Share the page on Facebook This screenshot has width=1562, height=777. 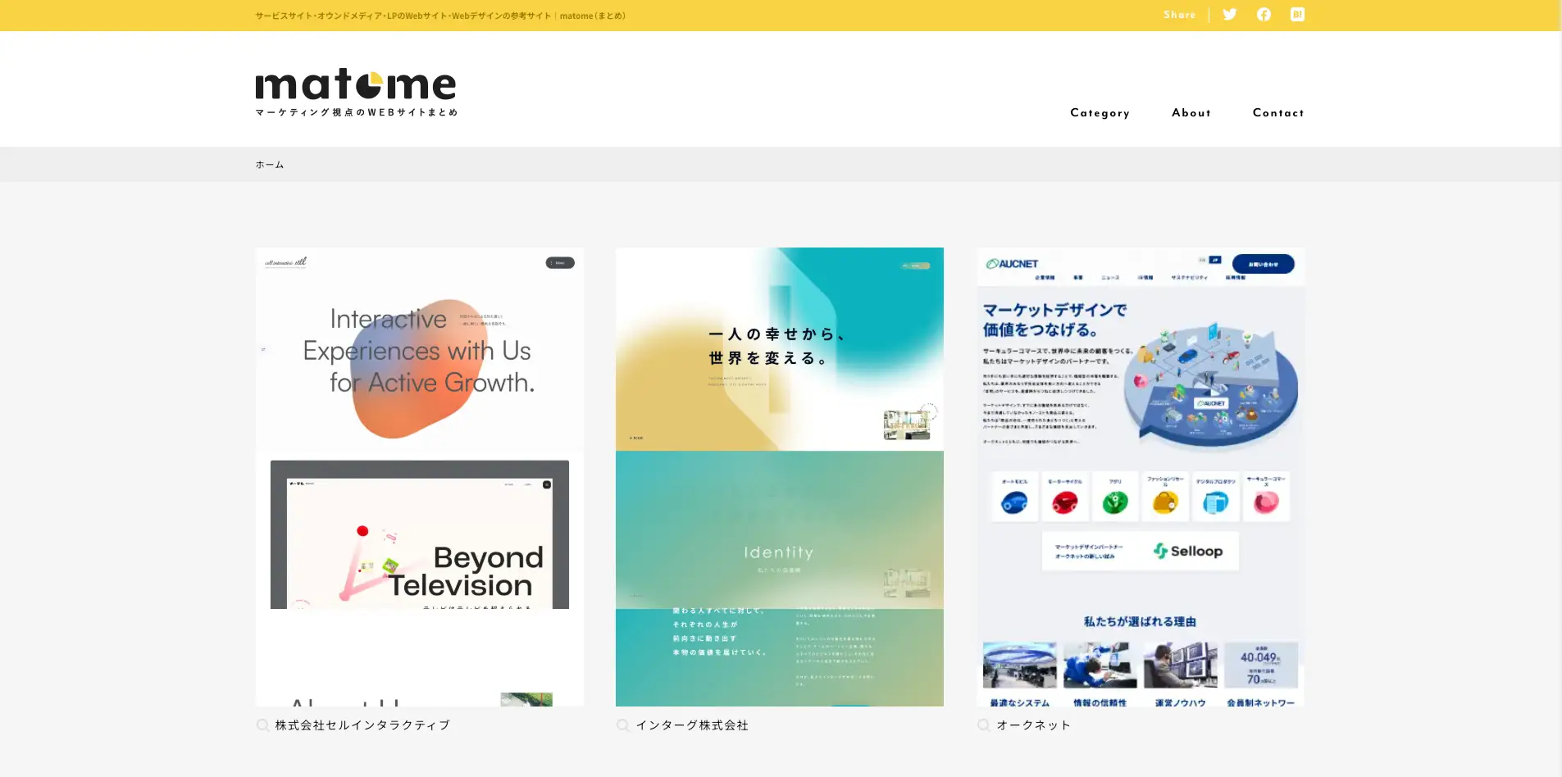(1264, 15)
